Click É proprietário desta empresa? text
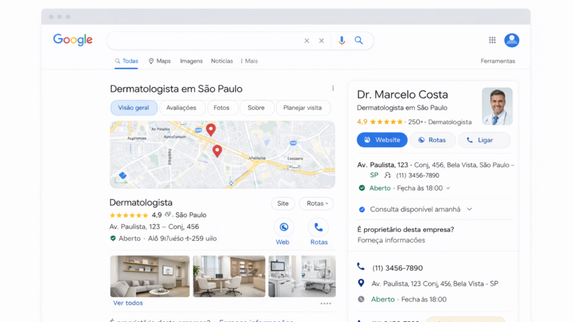 click(406, 230)
